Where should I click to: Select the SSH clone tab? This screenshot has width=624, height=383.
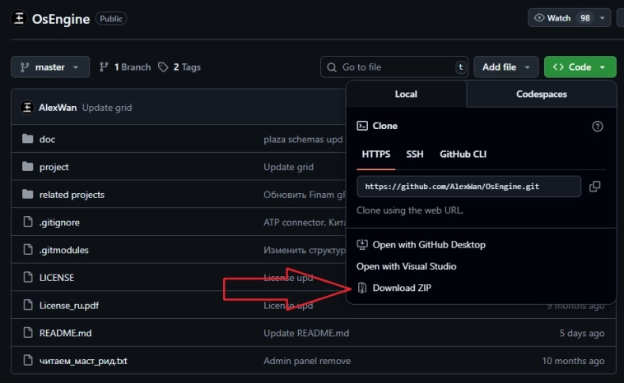tap(415, 155)
